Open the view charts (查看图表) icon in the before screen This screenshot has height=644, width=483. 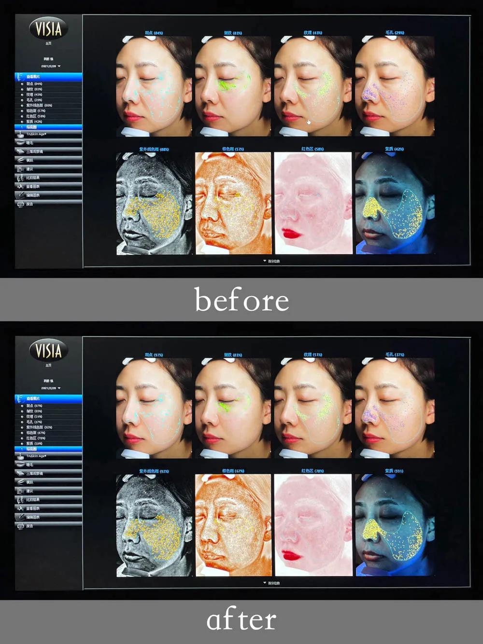pos(20,186)
